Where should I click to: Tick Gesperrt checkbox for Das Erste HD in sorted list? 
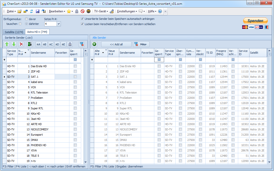coord(75,66)
